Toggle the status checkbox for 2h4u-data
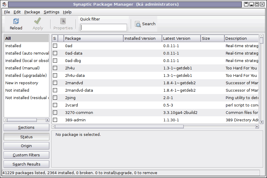The height and width of the screenshot is (178, 267). (x=55, y=75)
